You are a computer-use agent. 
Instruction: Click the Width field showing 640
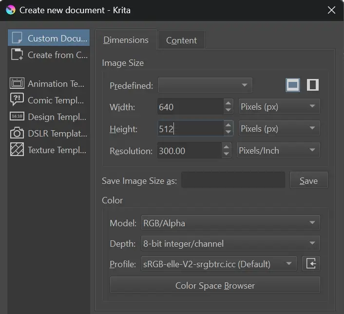[x=191, y=107]
